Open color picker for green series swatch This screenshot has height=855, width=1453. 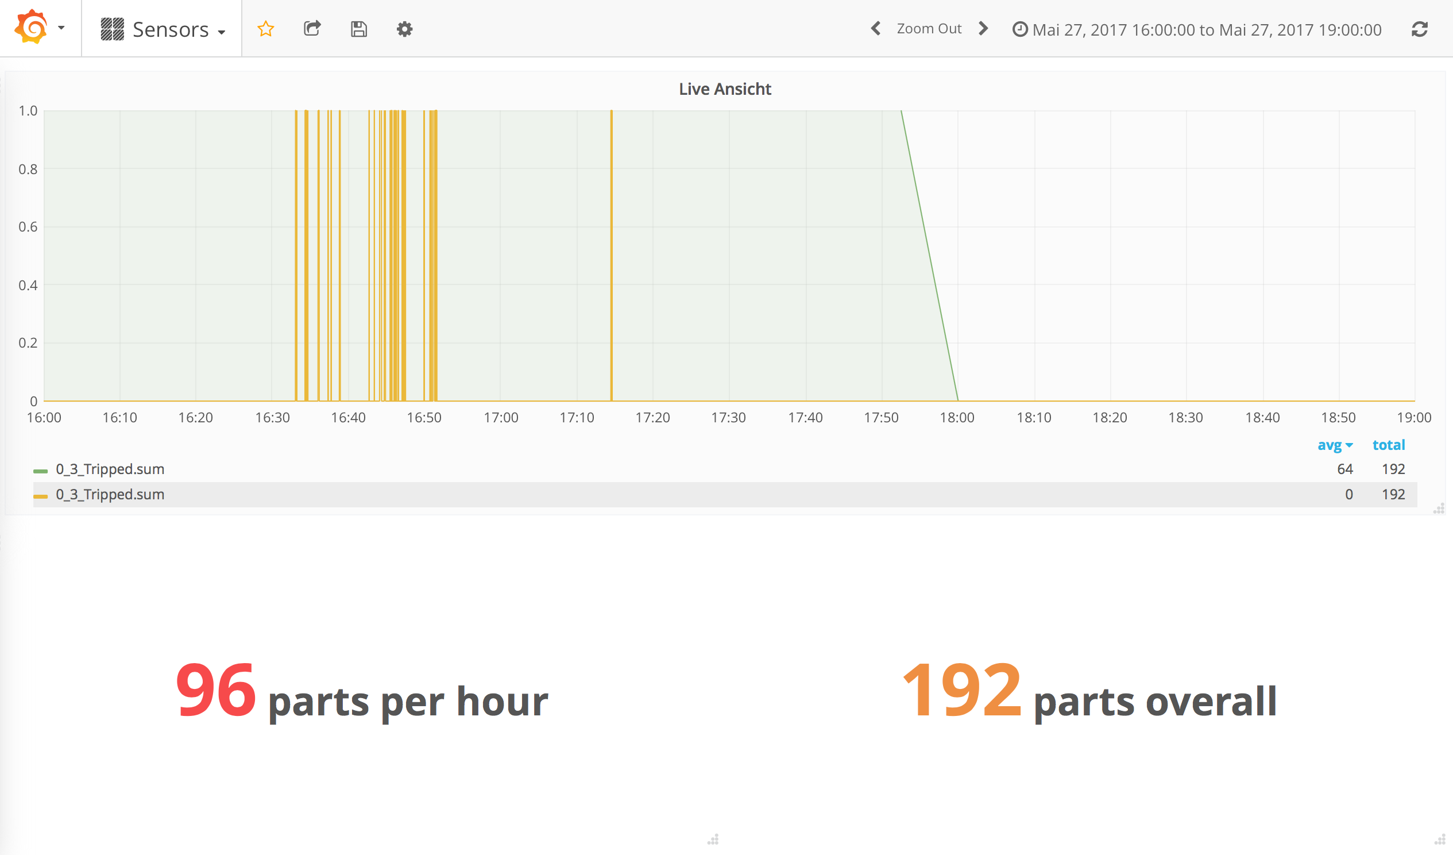click(40, 471)
